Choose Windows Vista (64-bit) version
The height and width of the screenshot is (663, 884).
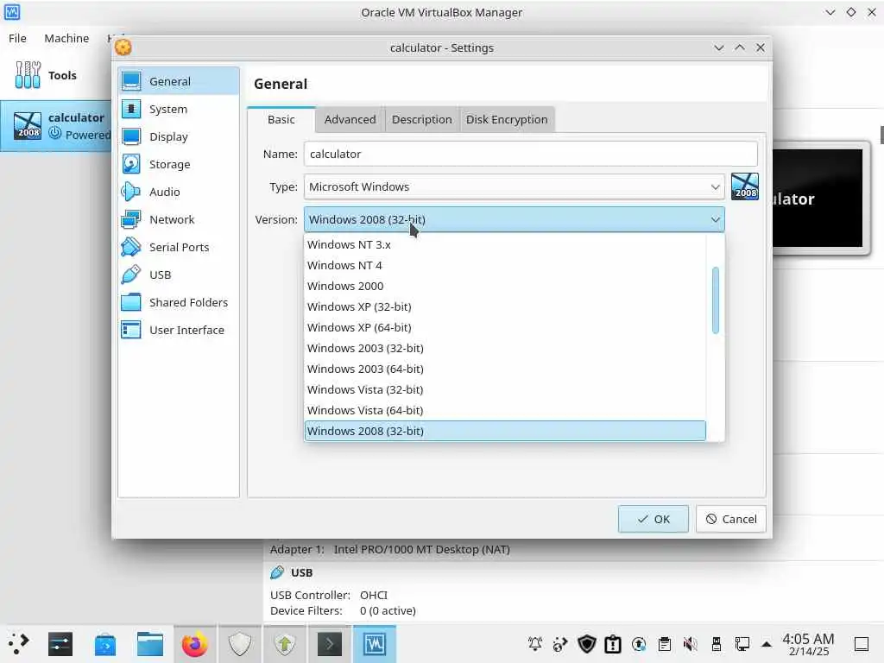pos(505,410)
